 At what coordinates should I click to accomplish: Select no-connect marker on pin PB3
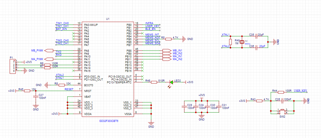pyautogui.click(x=142, y=33)
